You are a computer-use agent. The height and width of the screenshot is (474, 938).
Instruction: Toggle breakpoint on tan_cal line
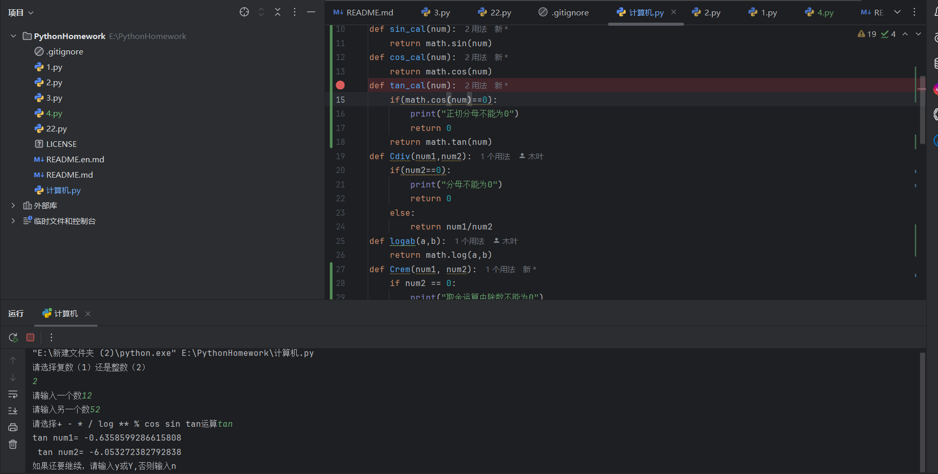340,85
